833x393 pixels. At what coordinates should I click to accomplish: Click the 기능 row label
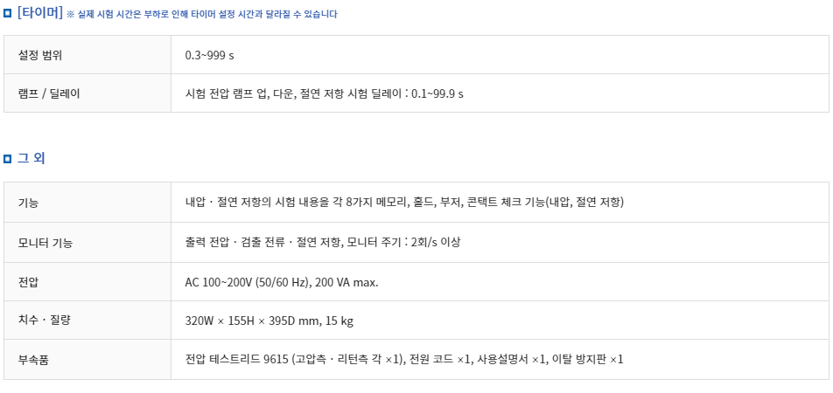coord(29,203)
